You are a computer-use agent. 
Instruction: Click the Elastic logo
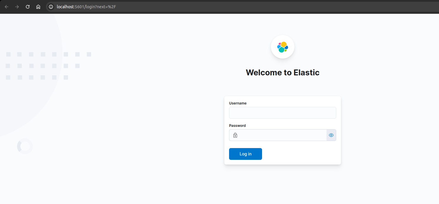coord(283,47)
